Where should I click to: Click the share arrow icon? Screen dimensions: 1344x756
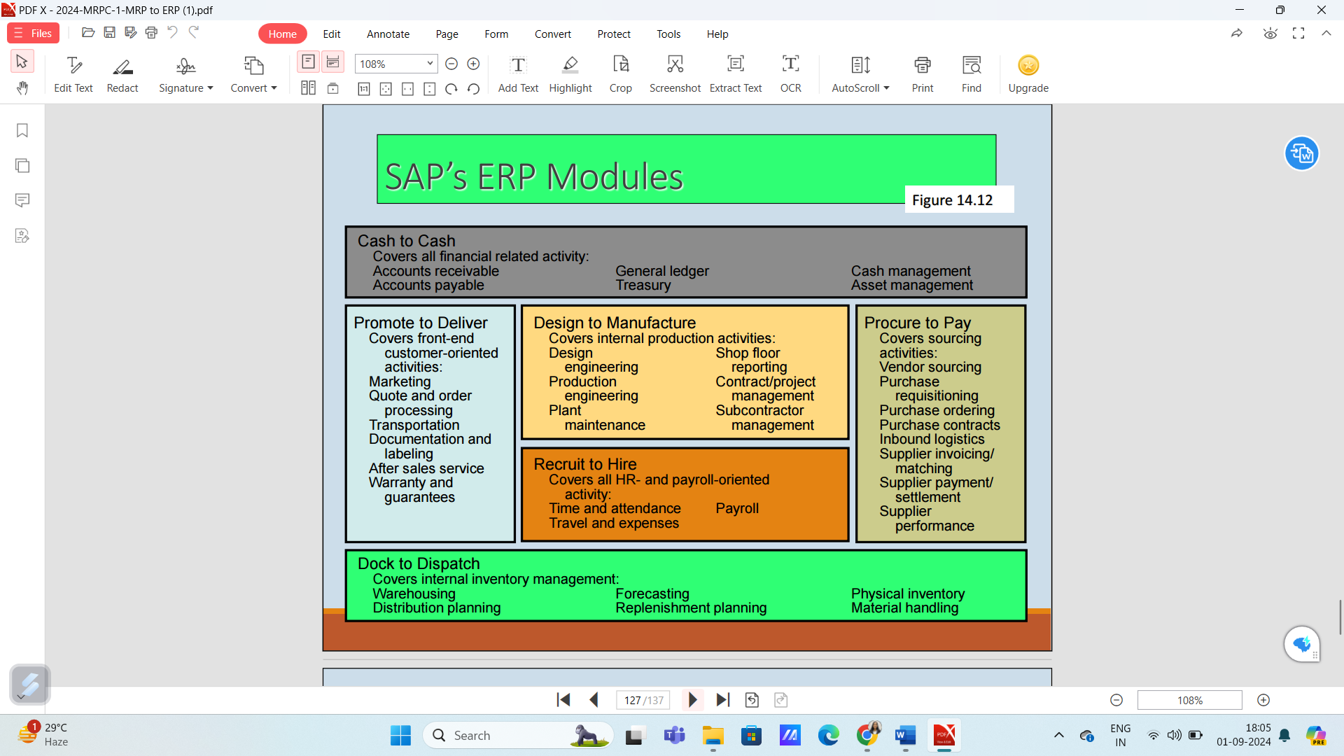click(1237, 34)
